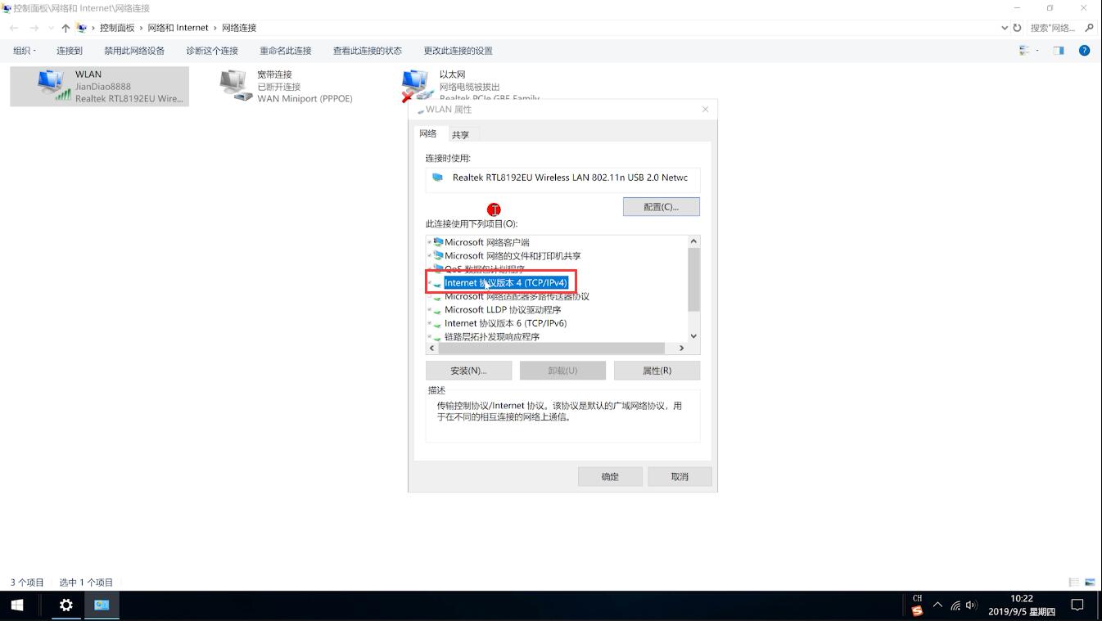Confirm dialog with 确定 button
The image size is (1102, 621).
pyautogui.click(x=610, y=477)
